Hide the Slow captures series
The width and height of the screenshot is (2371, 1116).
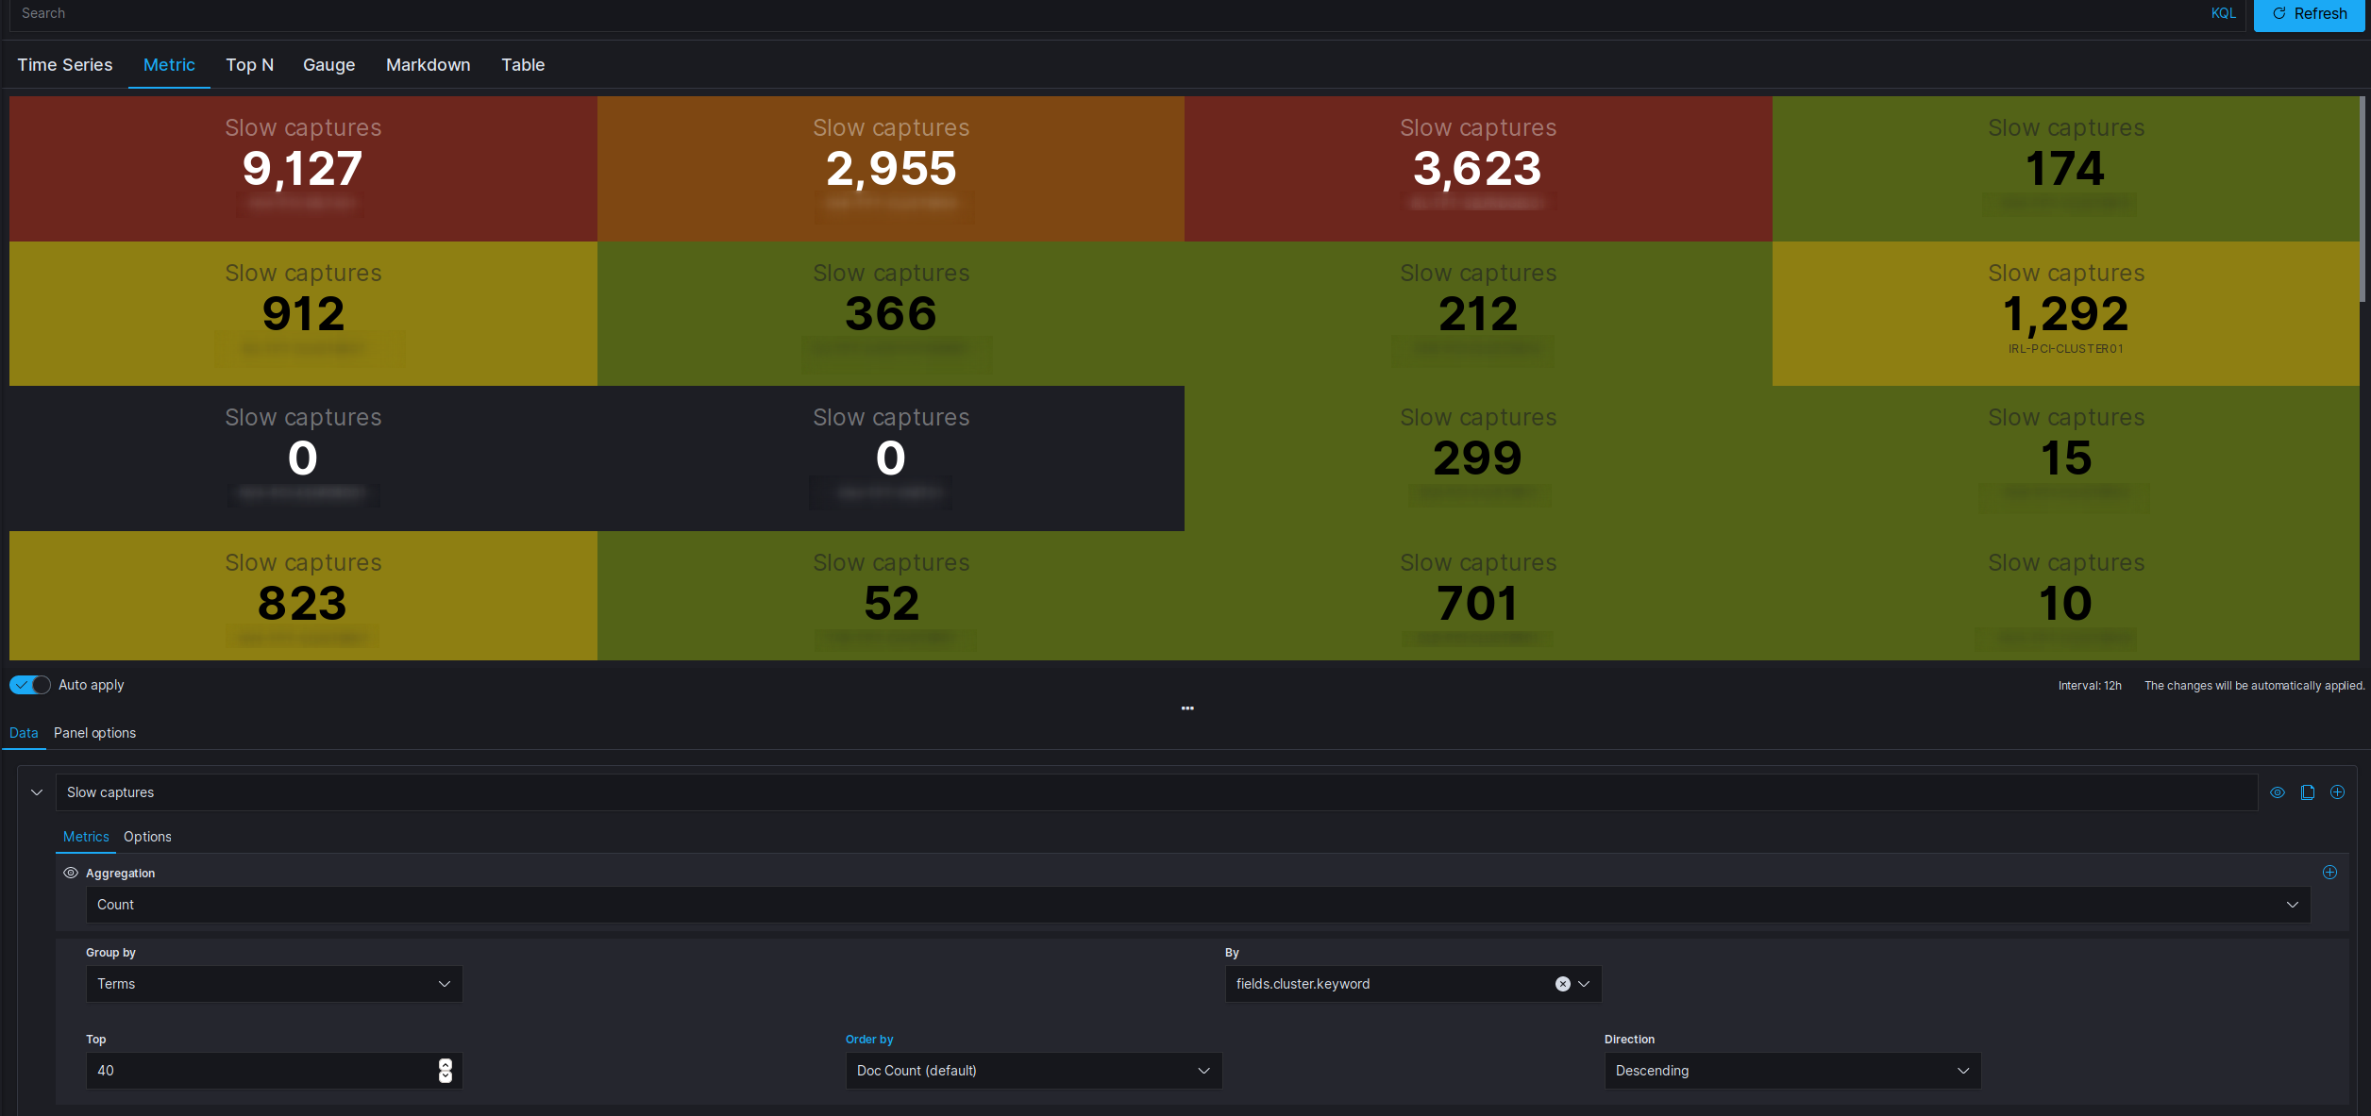[2278, 792]
